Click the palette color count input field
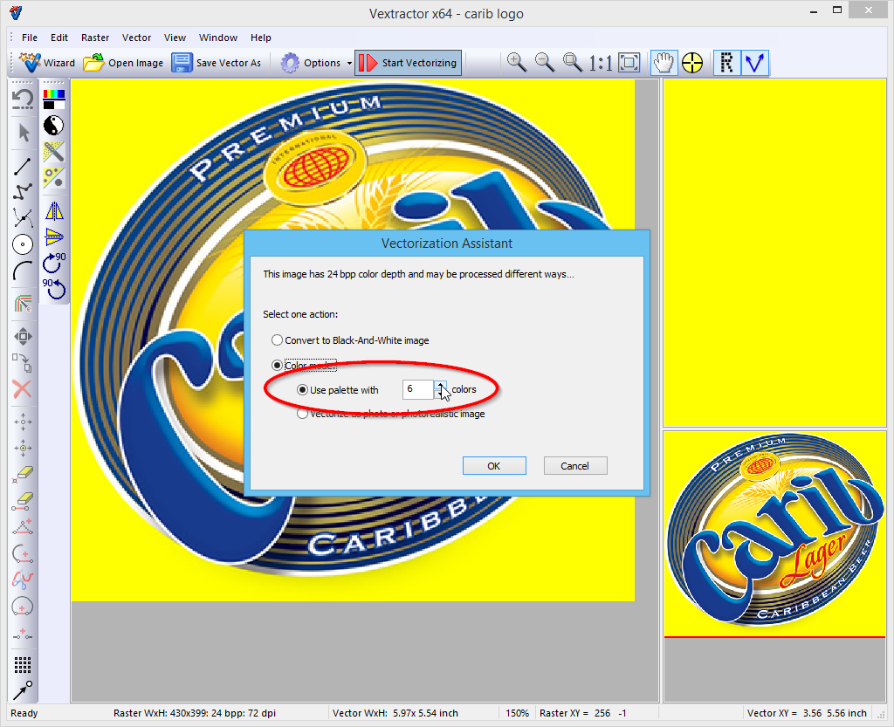894x727 pixels. 417,389
